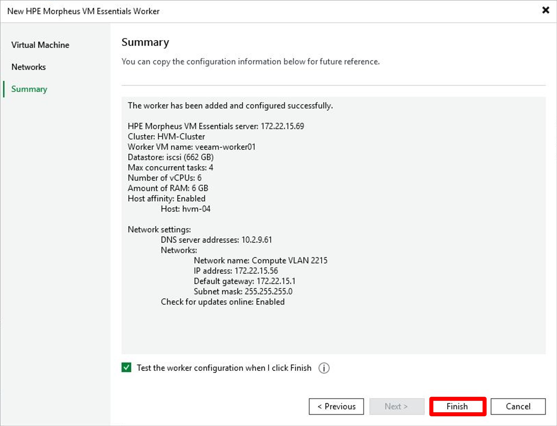The width and height of the screenshot is (557, 426).
Task: Click the IP address 172.22.15.56 line
Action: 236,271
